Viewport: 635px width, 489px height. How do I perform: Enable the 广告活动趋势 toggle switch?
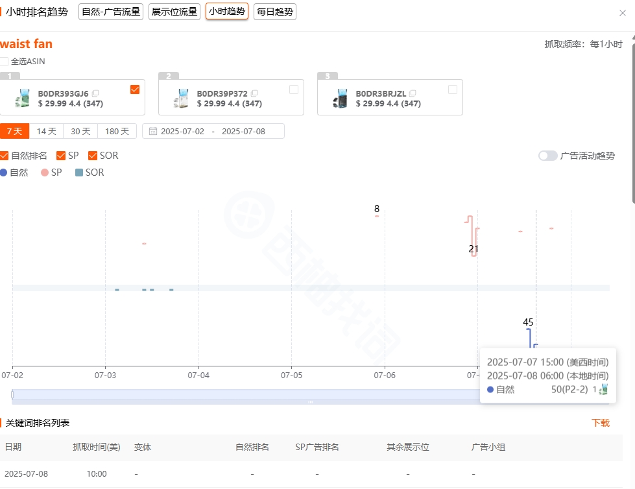click(547, 156)
